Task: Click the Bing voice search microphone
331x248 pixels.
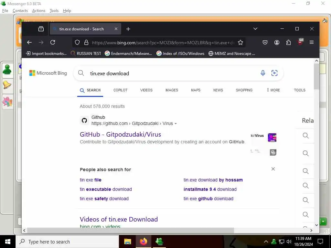Action: [263, 73]
